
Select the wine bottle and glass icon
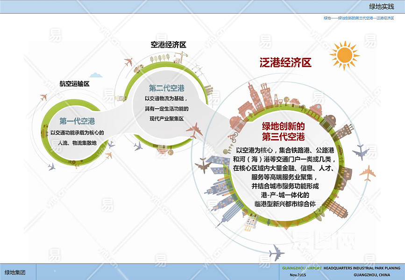[278, 101]
